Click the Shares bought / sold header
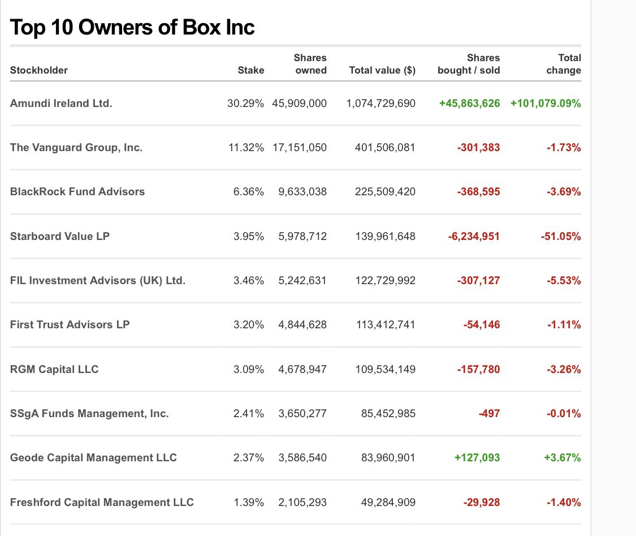Screen dimensions: 636x536 pyautogui.click(x=469, y=64)
